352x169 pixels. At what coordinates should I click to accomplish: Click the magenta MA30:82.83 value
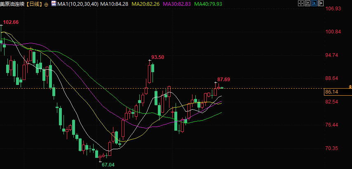tap(177, 4)
